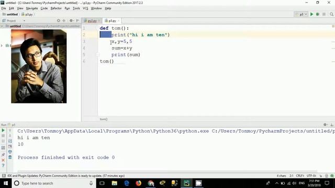Open the Help menu
The width and height of the screenshot is (335, 188).
[108, 8]
